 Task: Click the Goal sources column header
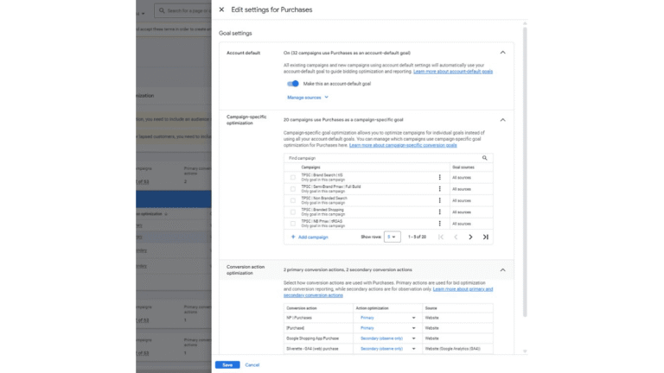pyautogui.click(x=463, y=168)
